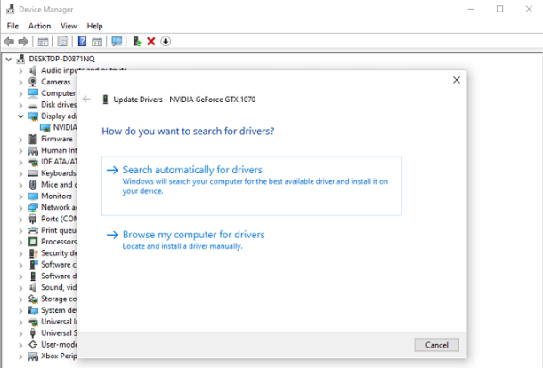Choose Browse my computer for drivers
Screen dimensions: 543x368
click(193, 235)
